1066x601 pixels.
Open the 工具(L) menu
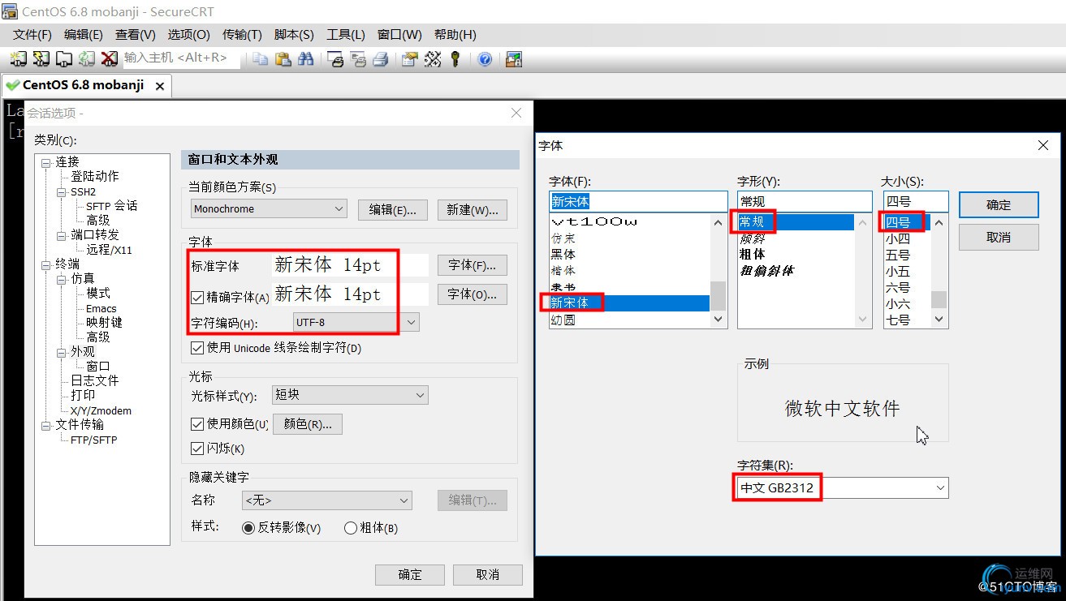tap(346, 35)
